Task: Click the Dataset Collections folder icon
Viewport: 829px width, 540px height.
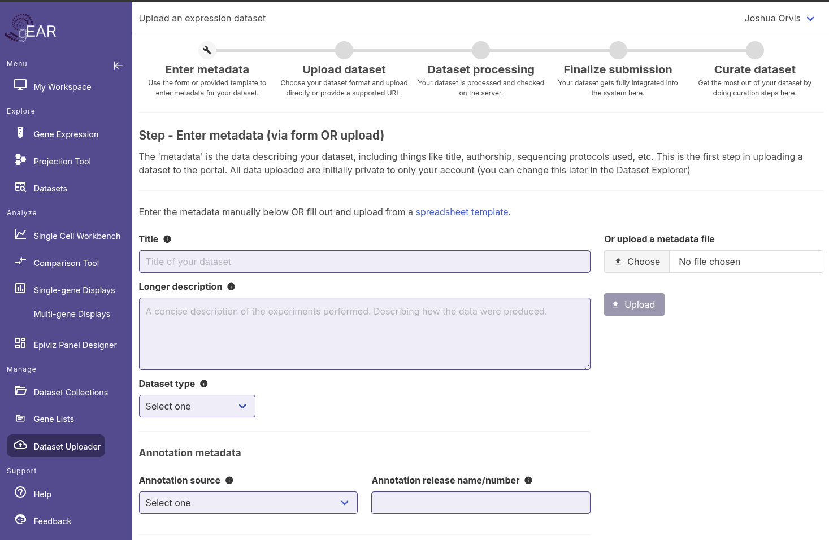Action: (x=20, y=390)
